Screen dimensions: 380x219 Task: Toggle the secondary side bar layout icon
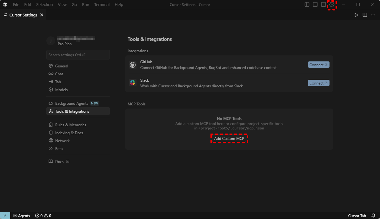323,5
